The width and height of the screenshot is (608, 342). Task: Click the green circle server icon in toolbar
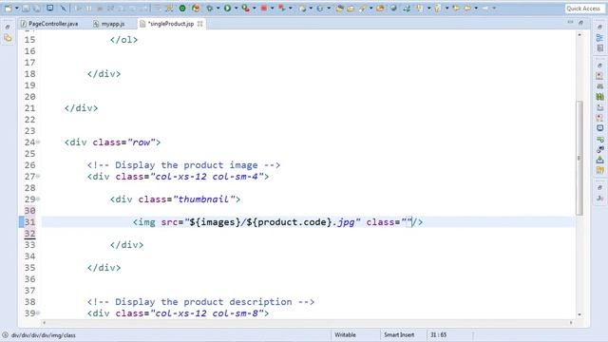click(x=182, y=9)
